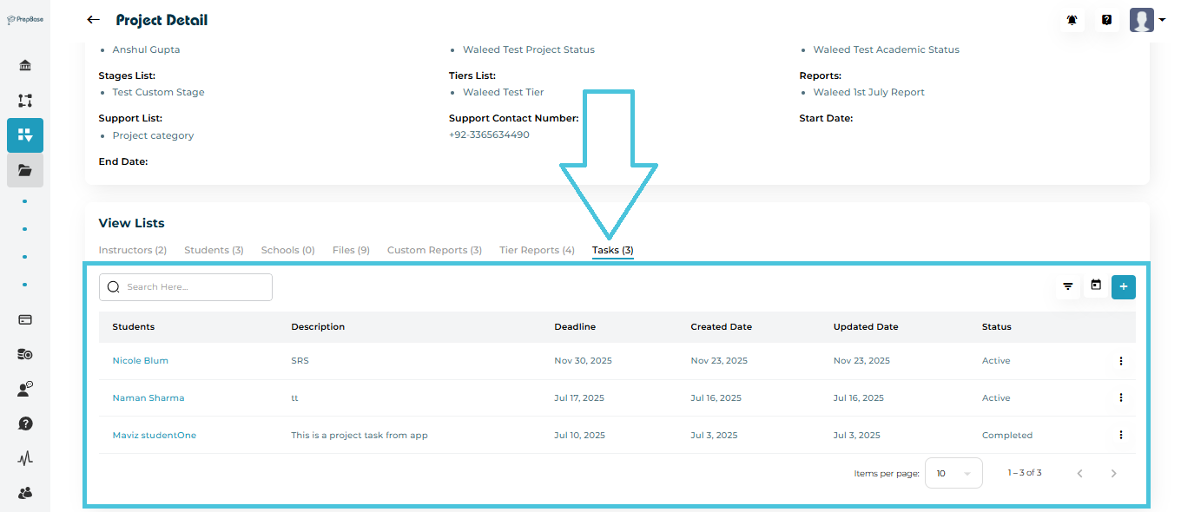Click the activity pulse icon in sidebar

25,458
